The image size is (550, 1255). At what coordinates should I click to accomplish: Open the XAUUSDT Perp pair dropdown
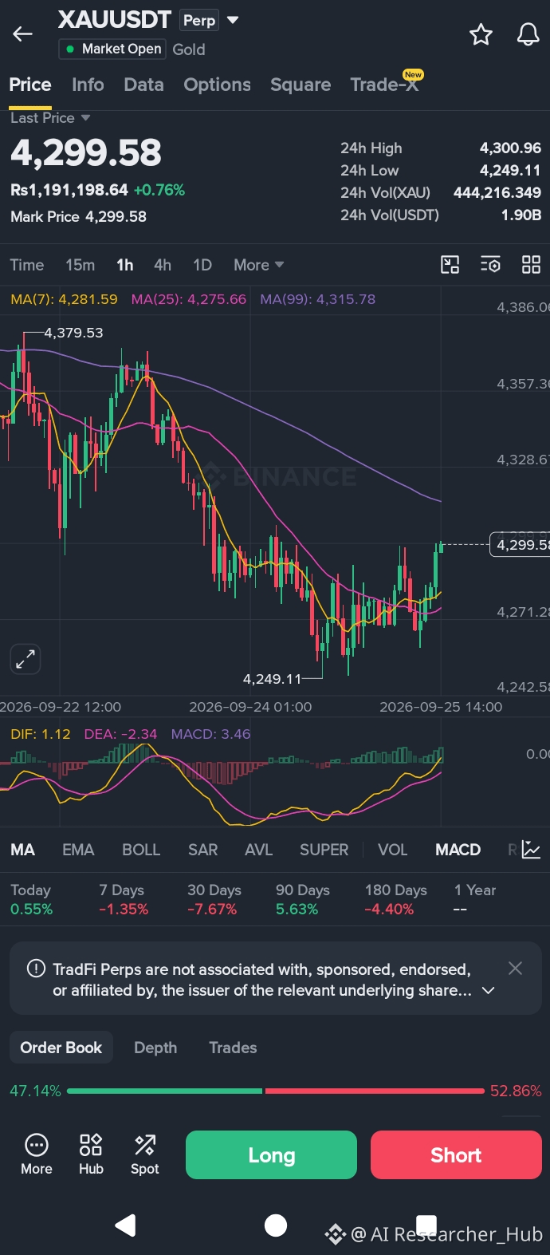233,20
